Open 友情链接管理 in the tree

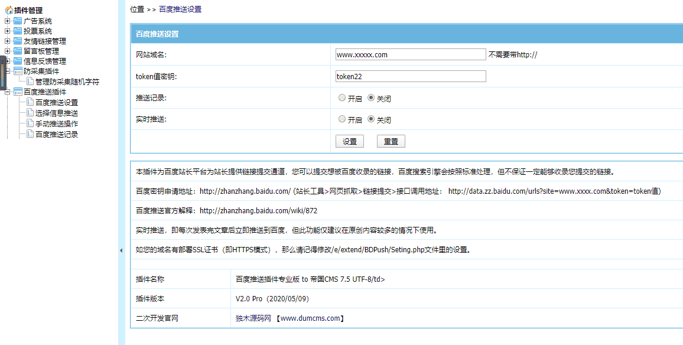45,41
